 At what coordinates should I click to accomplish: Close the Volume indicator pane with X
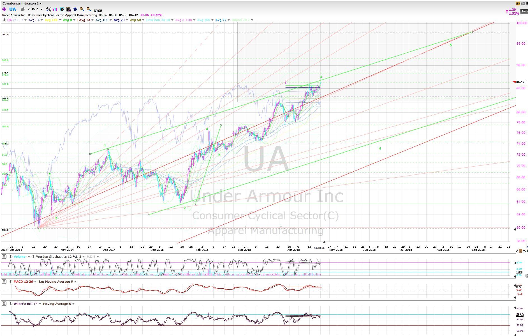click(x=4, y=257)
